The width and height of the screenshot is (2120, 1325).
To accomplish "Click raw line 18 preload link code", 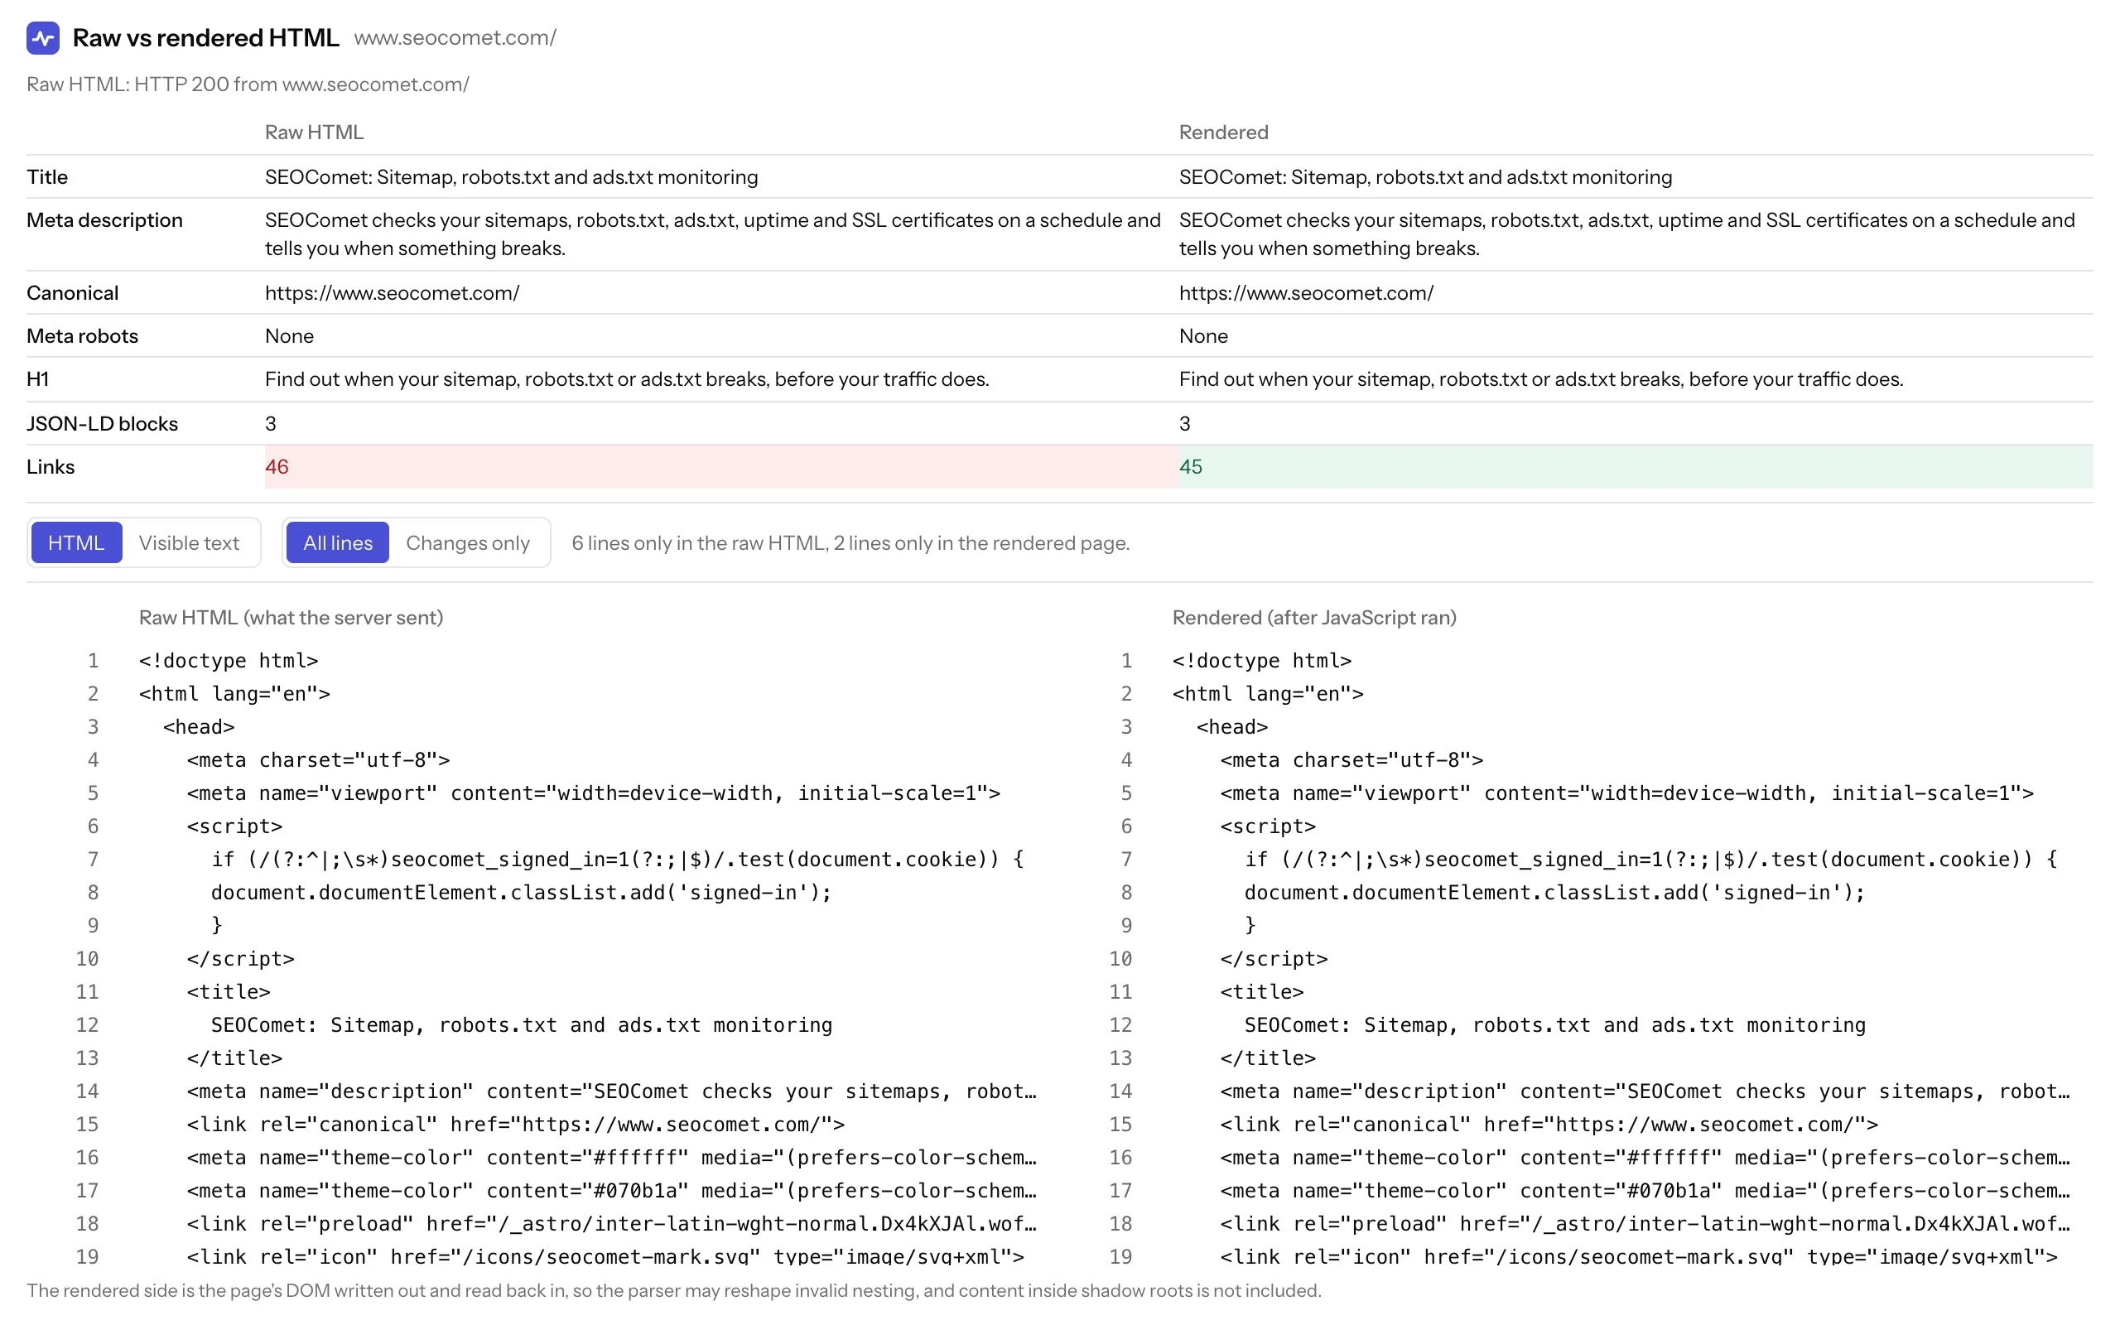I will pyautogui.click(x=611, y=1223).
